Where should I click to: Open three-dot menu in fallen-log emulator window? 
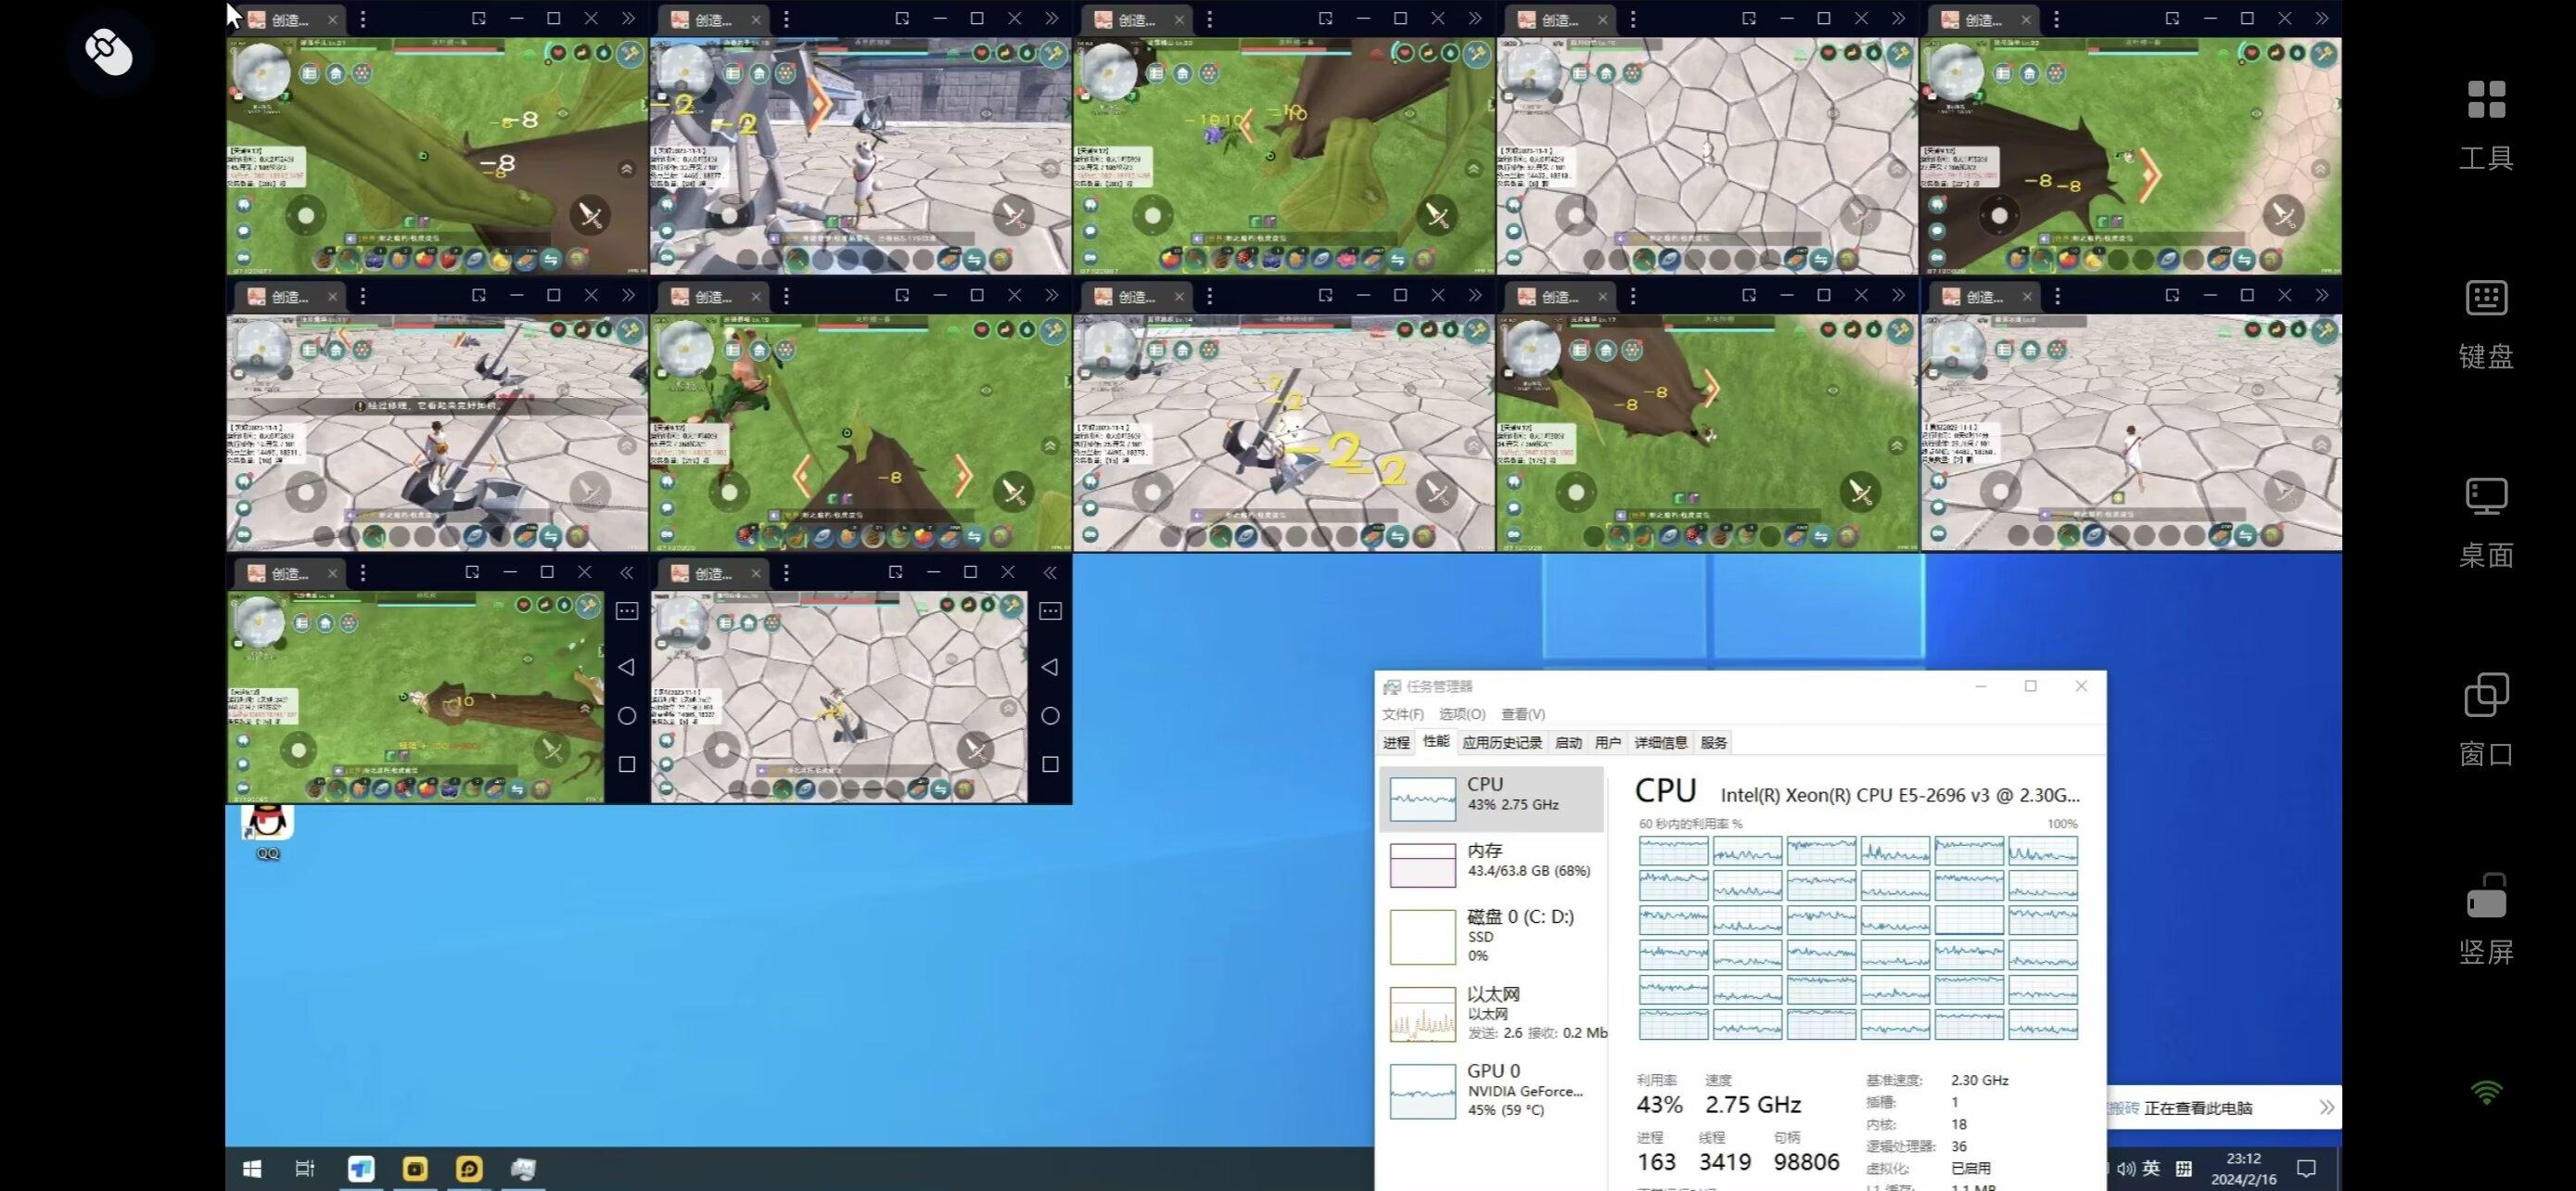[x=363, y=573]
